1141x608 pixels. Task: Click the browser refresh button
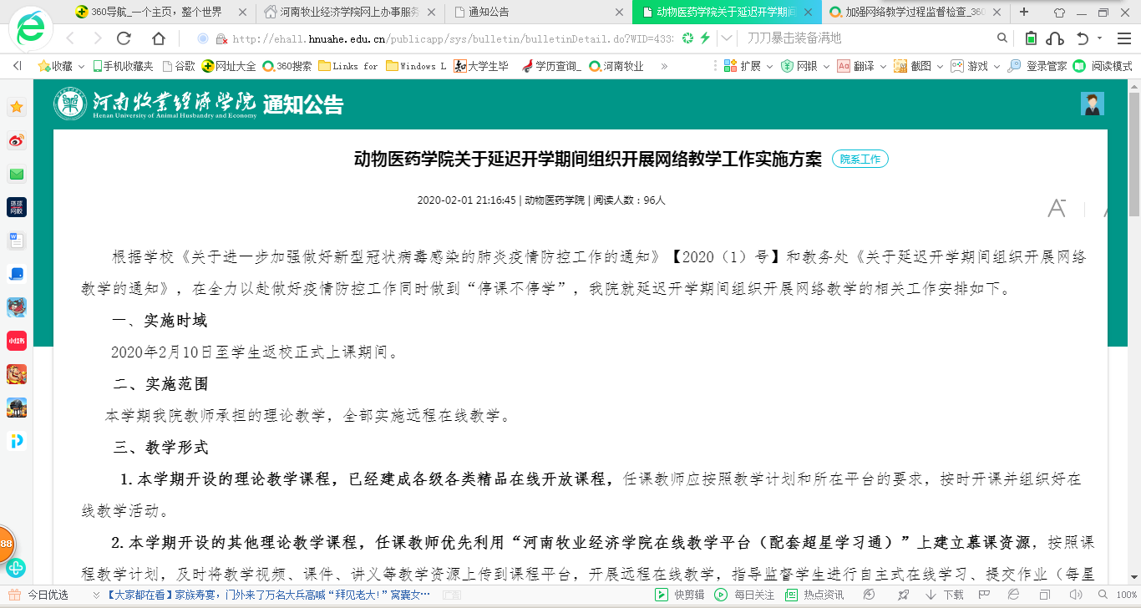(124, 38)
